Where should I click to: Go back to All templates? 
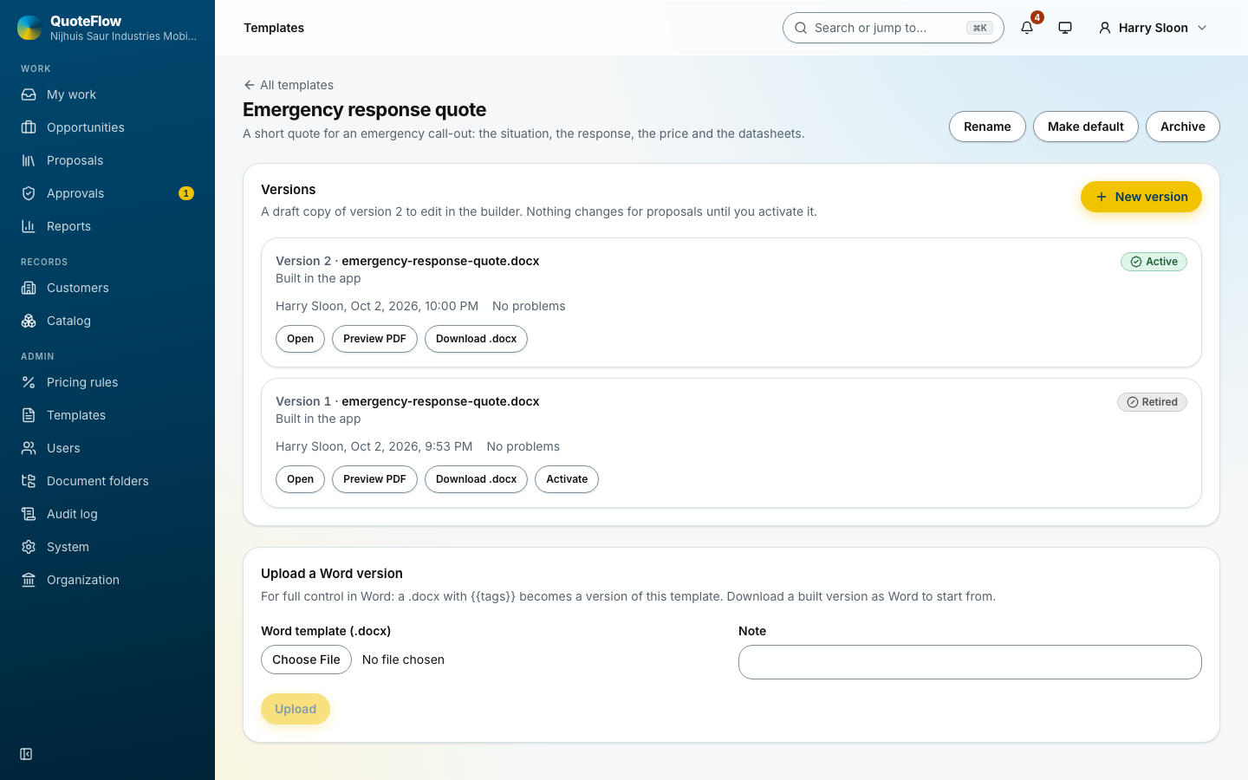pyautogui.click(x=289, y=85)
